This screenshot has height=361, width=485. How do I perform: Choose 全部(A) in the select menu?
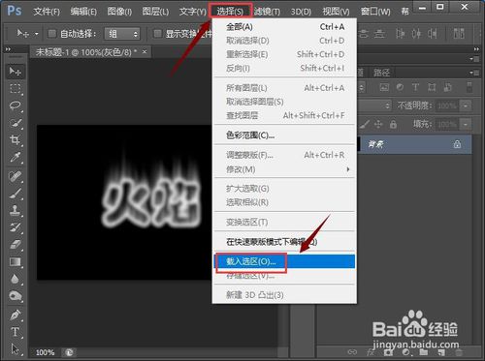pyautogui.click(x=284, y=27)
